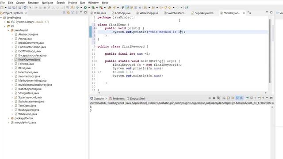The image size is (283, 159).
Task: Toggle Link with Editor in Project Explorer
Action: coord(68,12)
